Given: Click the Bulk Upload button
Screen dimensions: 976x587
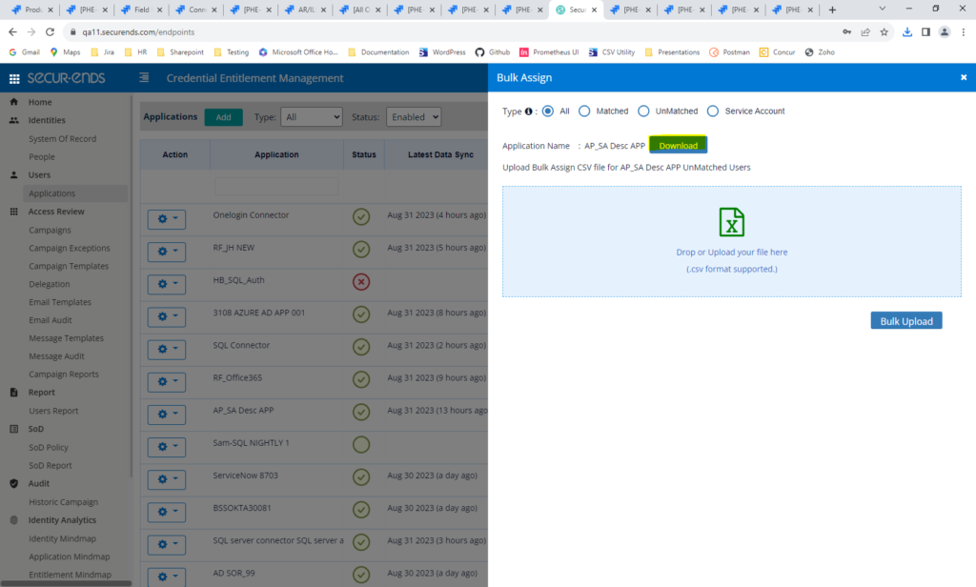Looking at the screenshot, I should 906,320.
